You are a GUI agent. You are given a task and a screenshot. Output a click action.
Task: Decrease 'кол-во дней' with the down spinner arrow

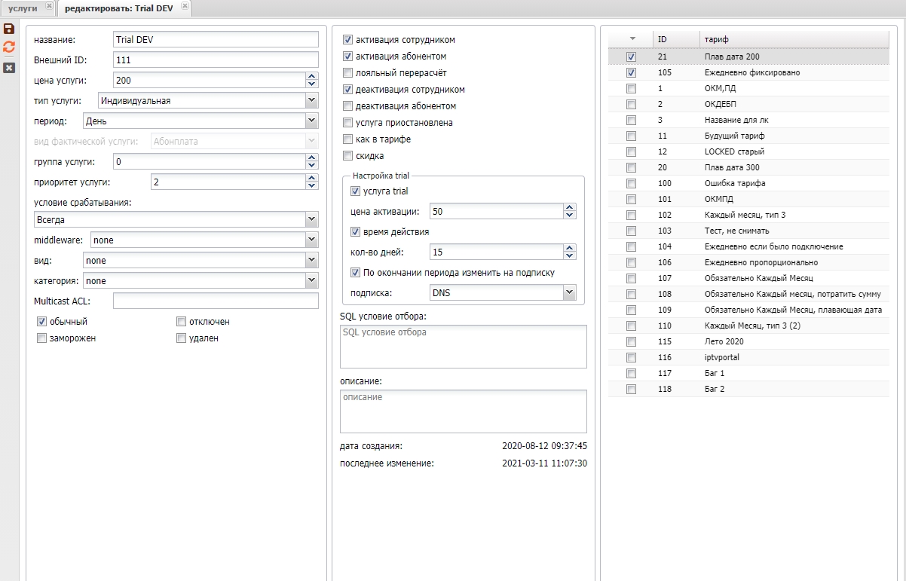[570, 255]
